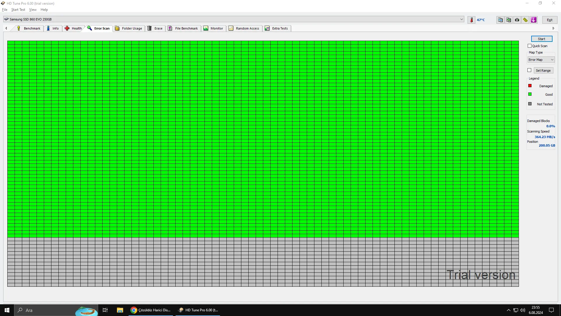Switch to the Health tab
The width and height of the screenshot is (561, 316).
73,28
